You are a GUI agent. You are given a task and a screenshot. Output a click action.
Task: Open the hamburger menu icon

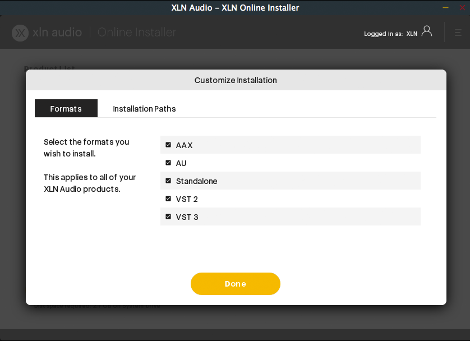point(458,33)
